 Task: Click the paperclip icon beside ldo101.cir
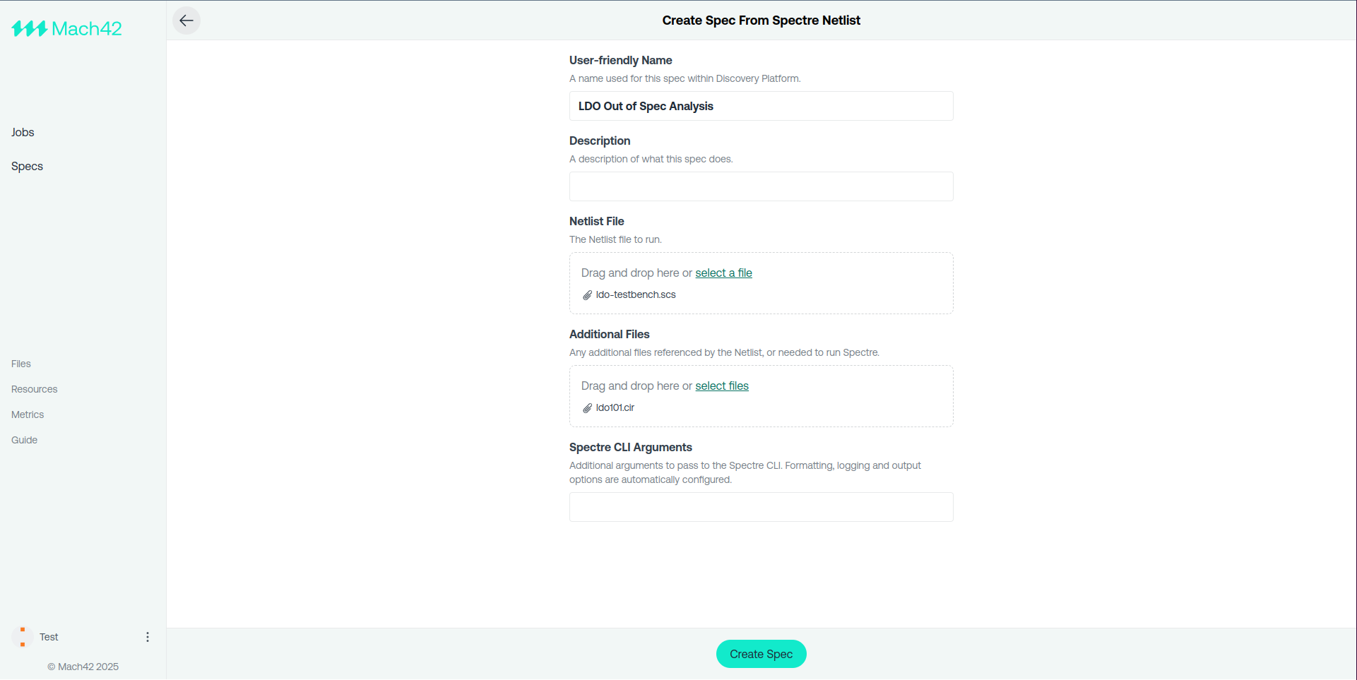[x=587, y=408]
